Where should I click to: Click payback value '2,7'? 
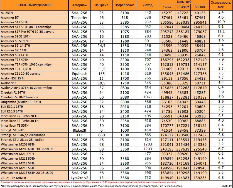(x=221, y=111)
